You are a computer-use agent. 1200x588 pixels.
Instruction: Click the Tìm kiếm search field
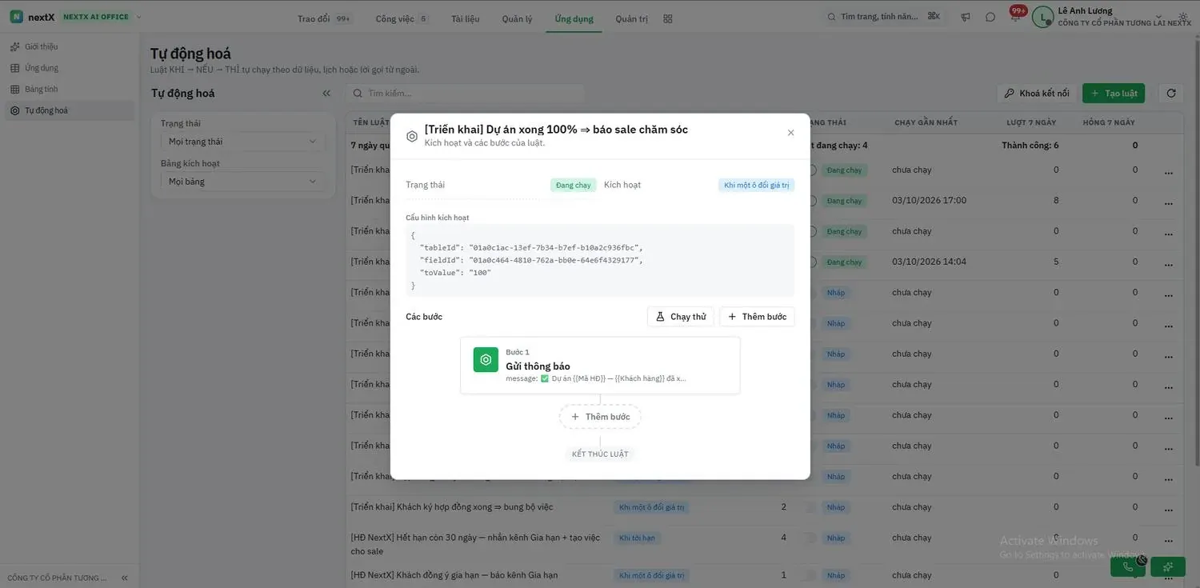(466, 94)
